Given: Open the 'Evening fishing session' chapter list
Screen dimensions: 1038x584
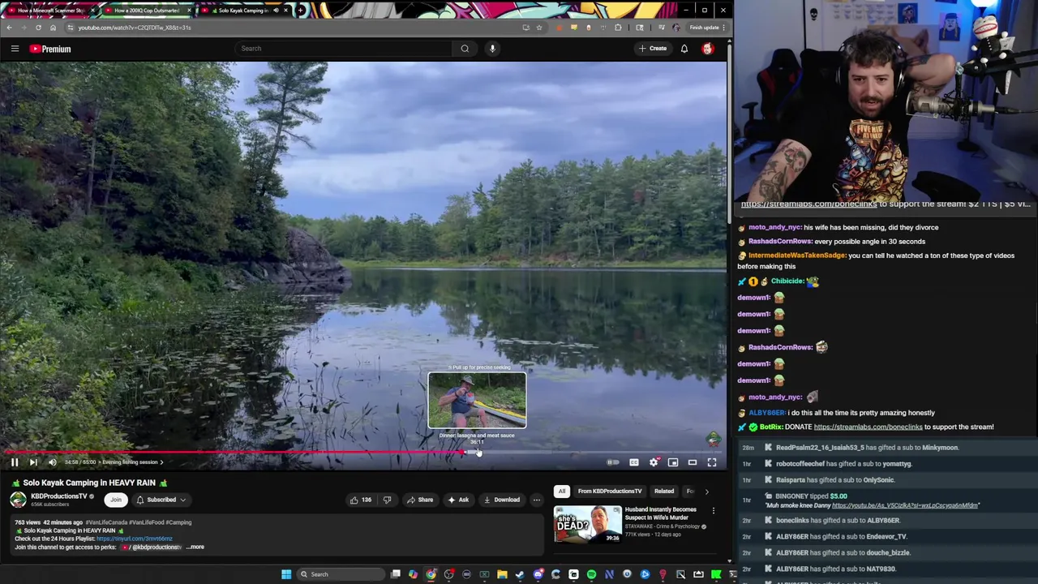Looking at the screenshot, I should (x=132, y=462).
